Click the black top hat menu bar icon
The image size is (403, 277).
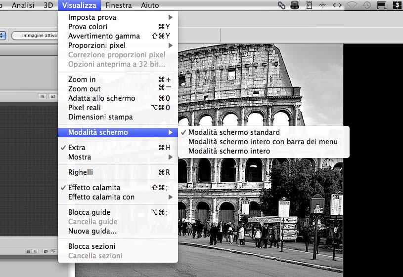(295, 5)
